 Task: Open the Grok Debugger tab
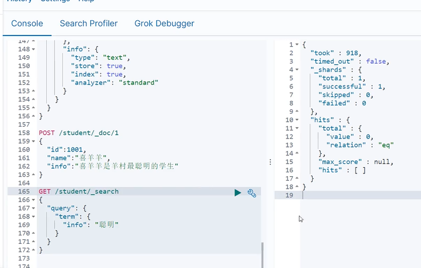pyautogui.click(x=164, y=24)
